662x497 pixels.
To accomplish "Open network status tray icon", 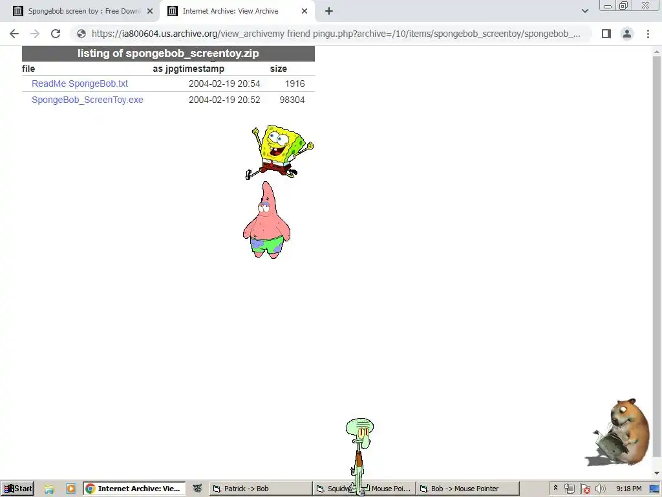I will (569, 489).
